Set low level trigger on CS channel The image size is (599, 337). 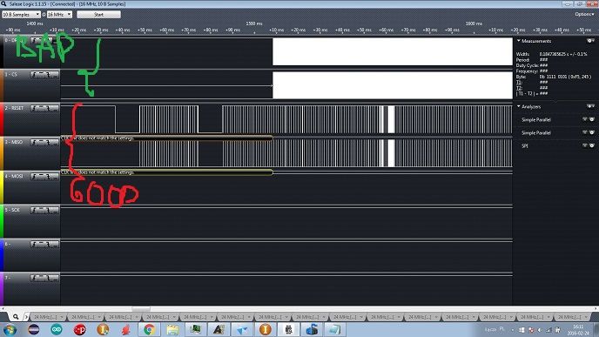point(55,75)
